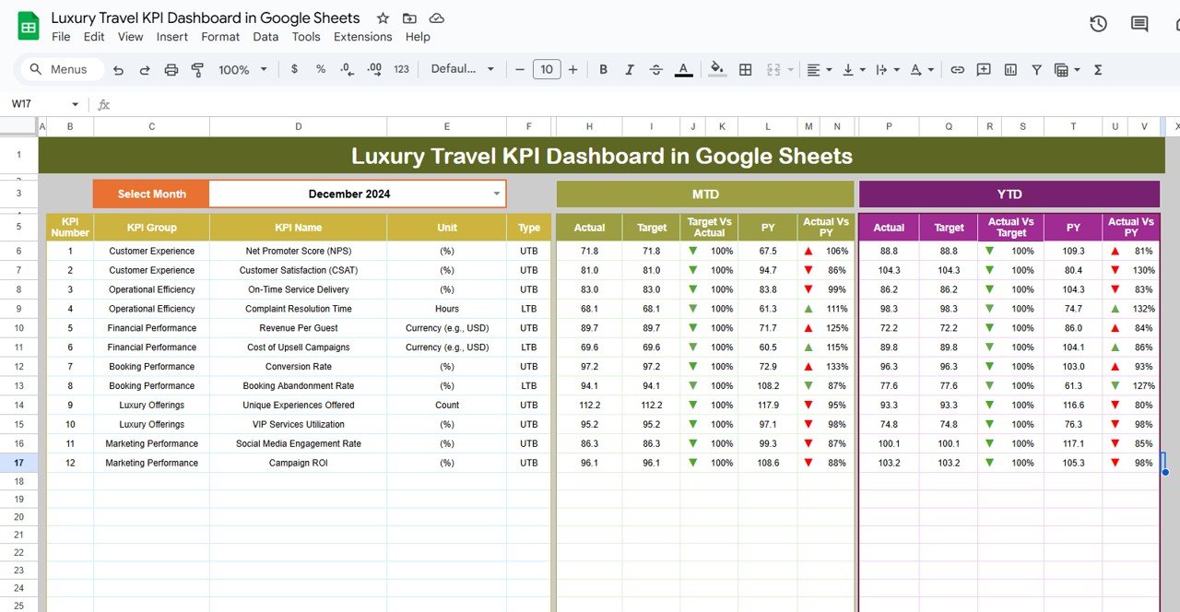Click the document title text
Viewport: 1180px width, 612px height.
coord(206,18)
